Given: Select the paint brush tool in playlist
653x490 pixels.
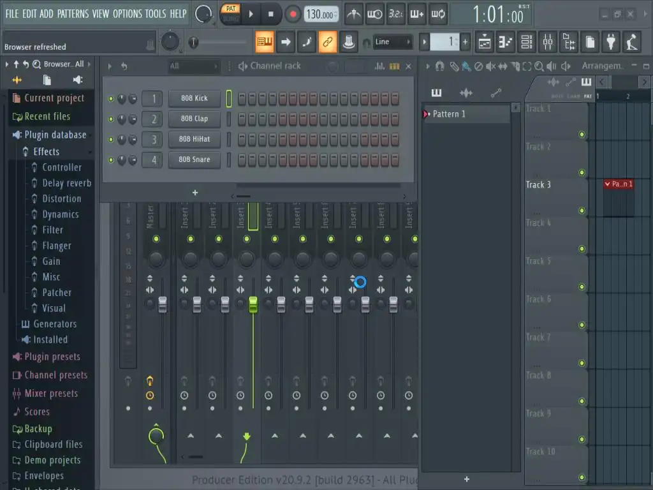Looking at the screenshot, I should click(466, 66).
